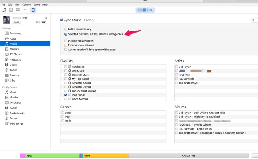Check the My Top Rated playlist
The height and width of the screenshot is (159, 258).
click(66, 79)
